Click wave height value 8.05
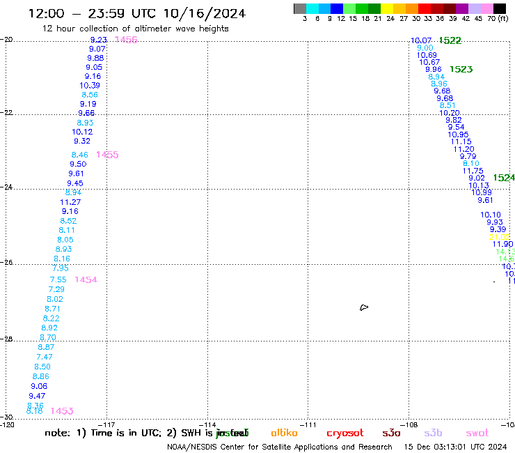The height and width of the screenshot is (453, 515). coord(65,240)
